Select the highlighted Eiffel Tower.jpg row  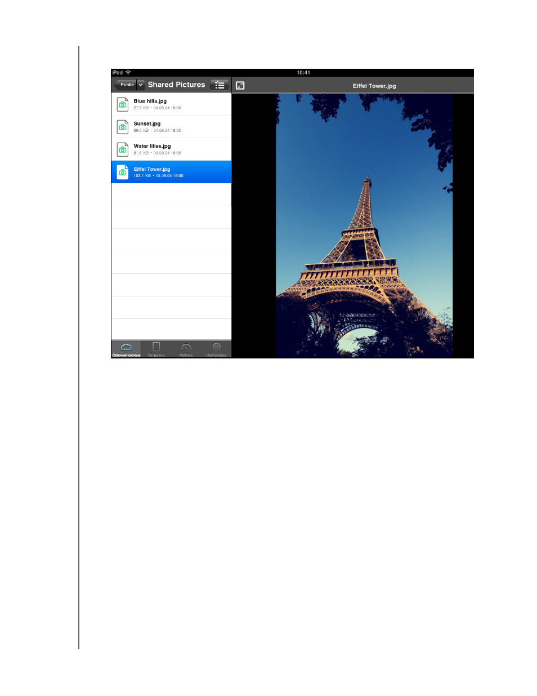coord(171,172)
